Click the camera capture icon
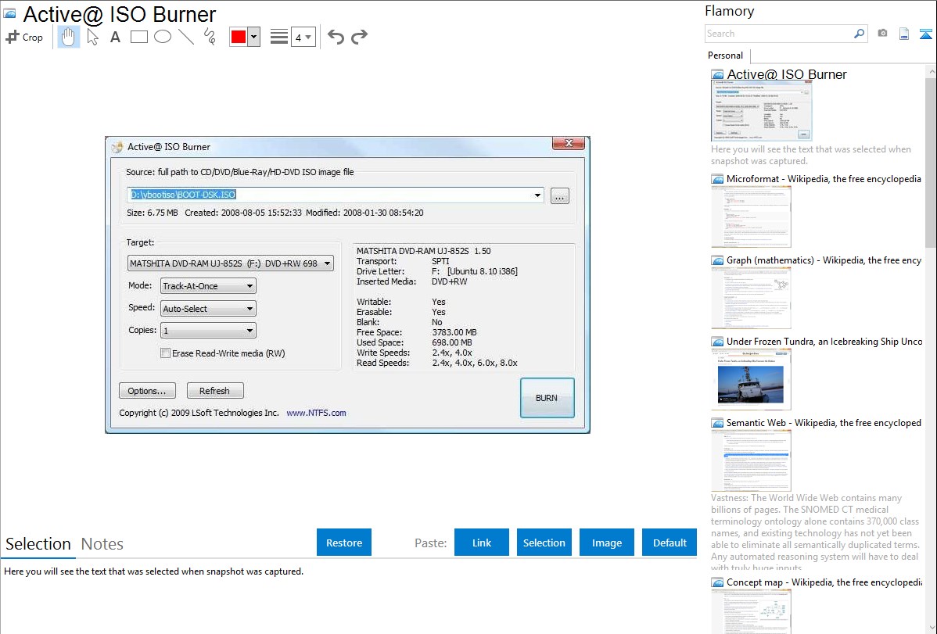The image size is (937, 634). pos(882,34)
